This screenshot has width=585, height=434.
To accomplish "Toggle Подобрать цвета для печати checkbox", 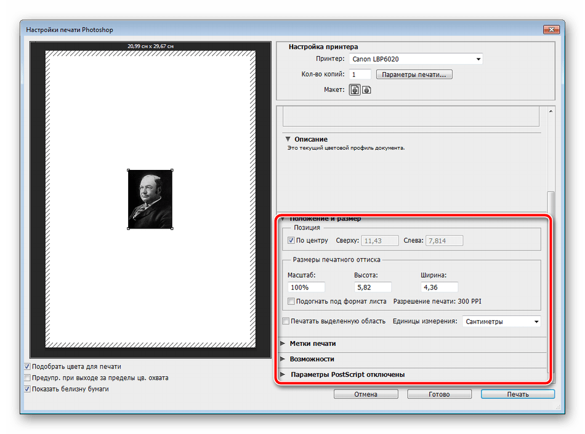I will coord(27,366).
